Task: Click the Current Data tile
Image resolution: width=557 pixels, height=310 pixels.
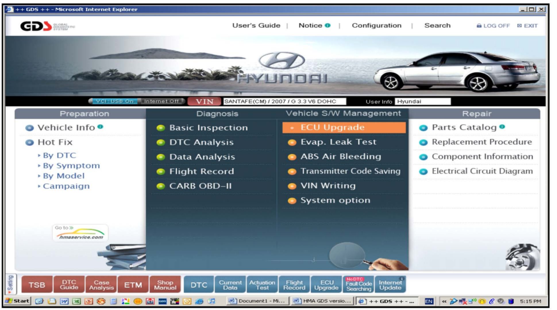Action: (x=230, y=285)
